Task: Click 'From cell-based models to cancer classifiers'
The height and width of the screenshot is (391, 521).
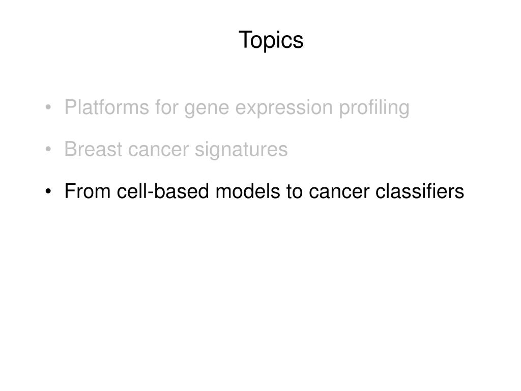Action: click(264, 191)
